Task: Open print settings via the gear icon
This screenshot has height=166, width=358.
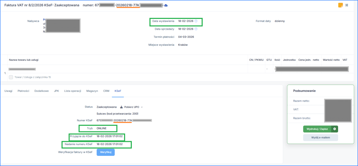Action: pos(334,129)
